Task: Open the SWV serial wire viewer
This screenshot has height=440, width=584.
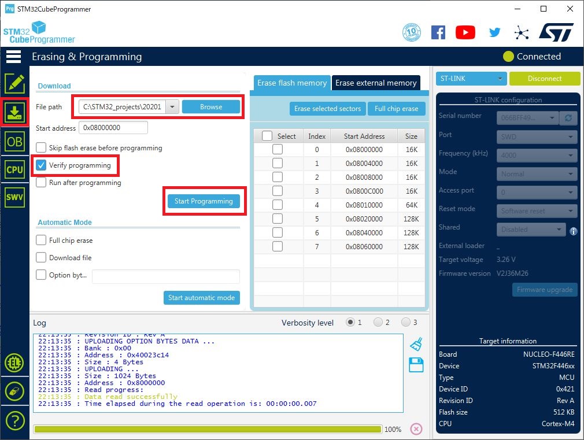Action: (x=14, y=197)
